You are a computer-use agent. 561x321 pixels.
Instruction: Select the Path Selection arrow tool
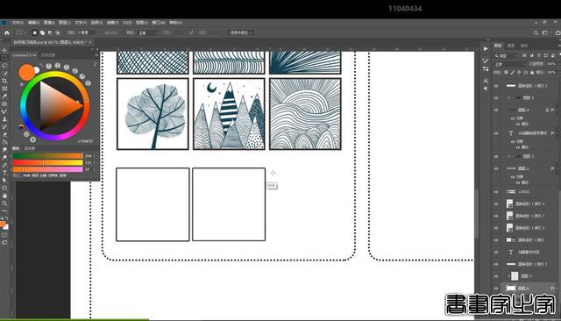click(x=4, y=180)
